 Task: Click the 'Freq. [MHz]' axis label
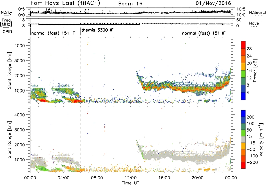point(6,22)
